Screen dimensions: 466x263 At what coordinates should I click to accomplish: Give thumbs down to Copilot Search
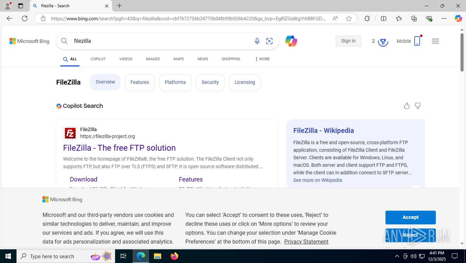click(x=418, y=106)
